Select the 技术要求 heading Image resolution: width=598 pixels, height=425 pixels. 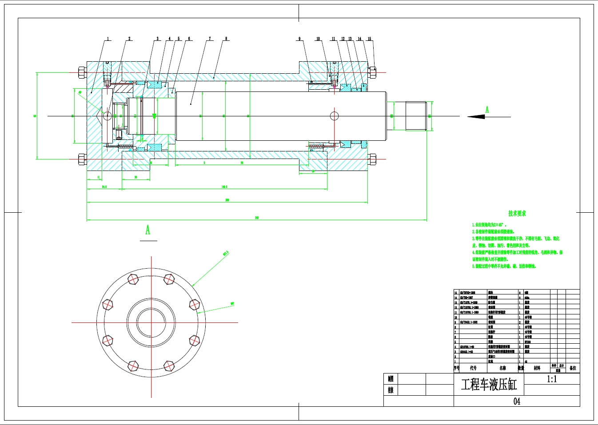(x=517, y=214)
